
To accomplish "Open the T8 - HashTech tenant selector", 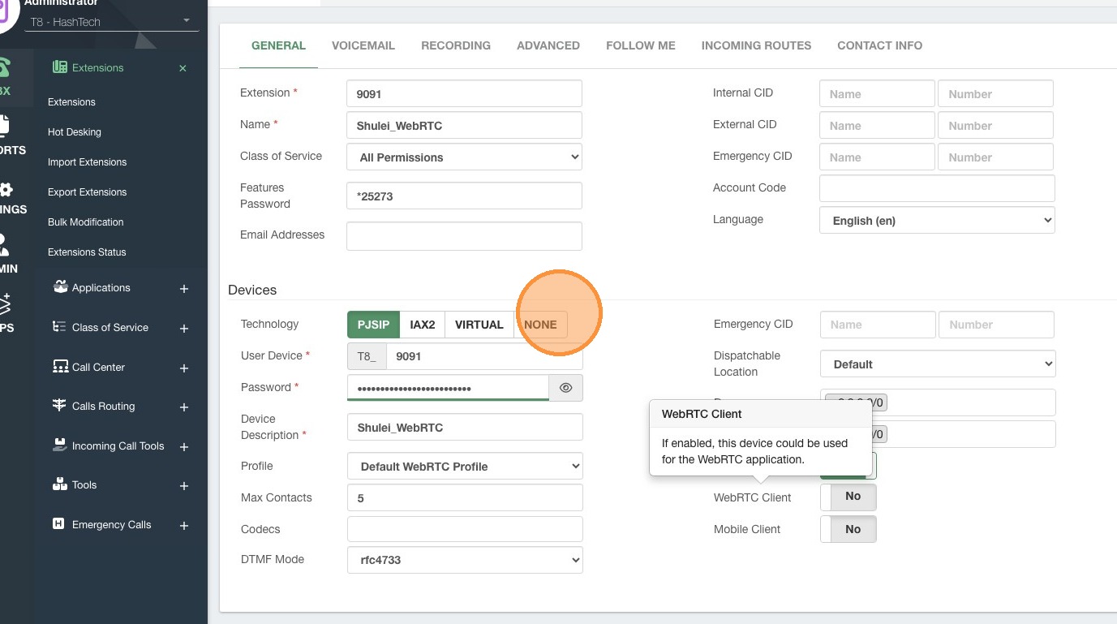I will tap(111, 22).
